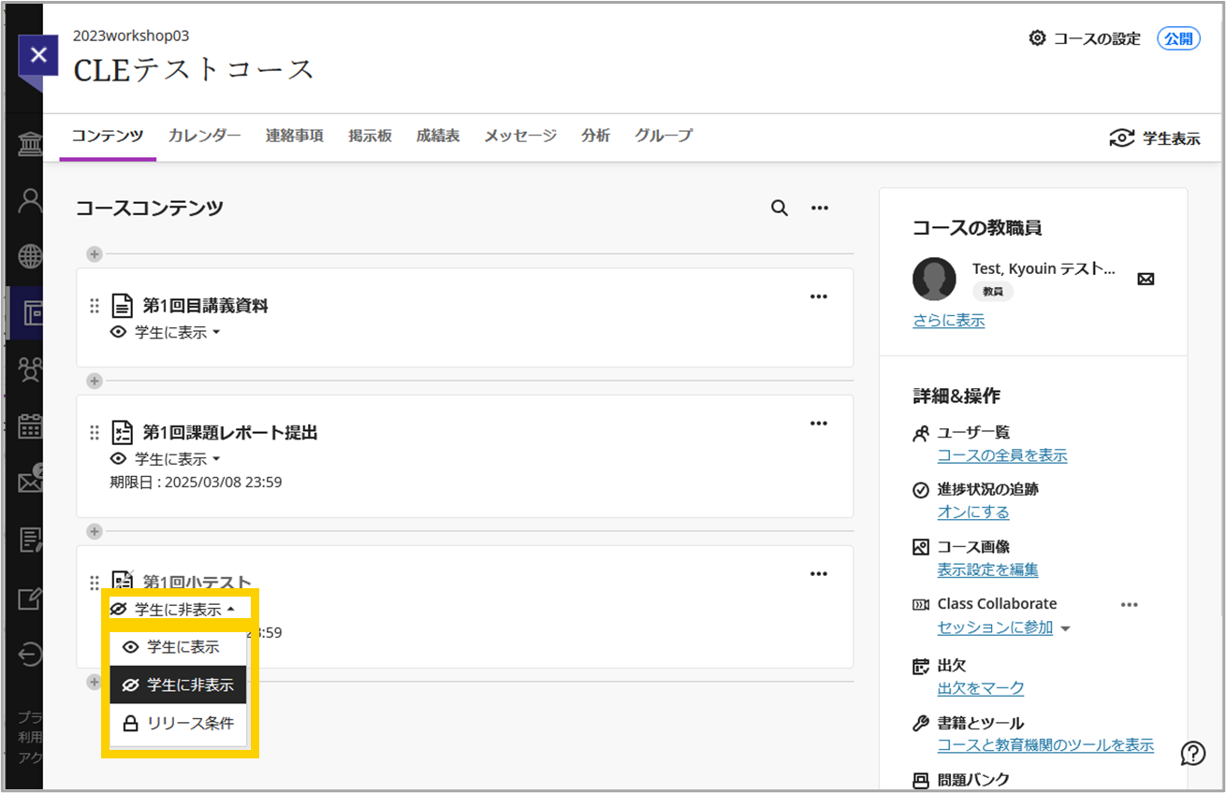Click instructor avatar of Test, Kyouin
Image resolution: width=1226 pixels, height=793 pixels.
pos(934,279)
